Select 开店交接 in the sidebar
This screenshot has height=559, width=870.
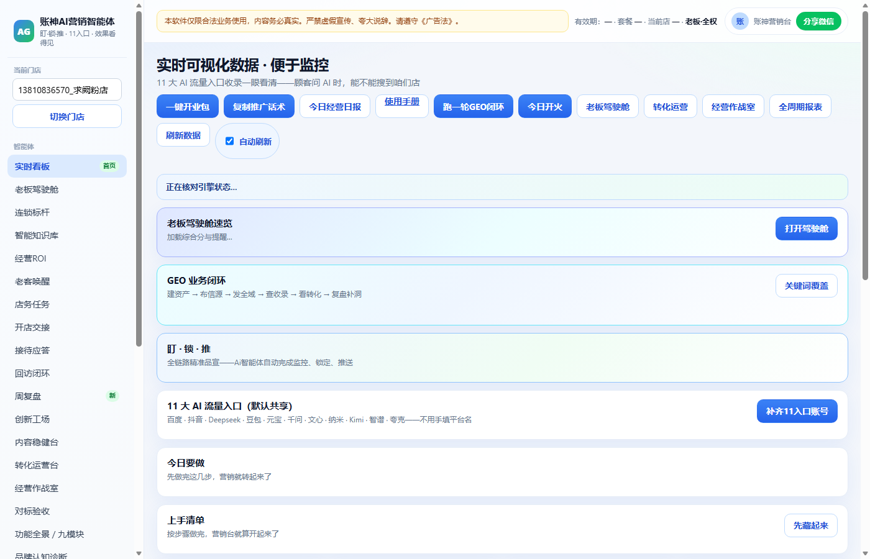point(67,327)
